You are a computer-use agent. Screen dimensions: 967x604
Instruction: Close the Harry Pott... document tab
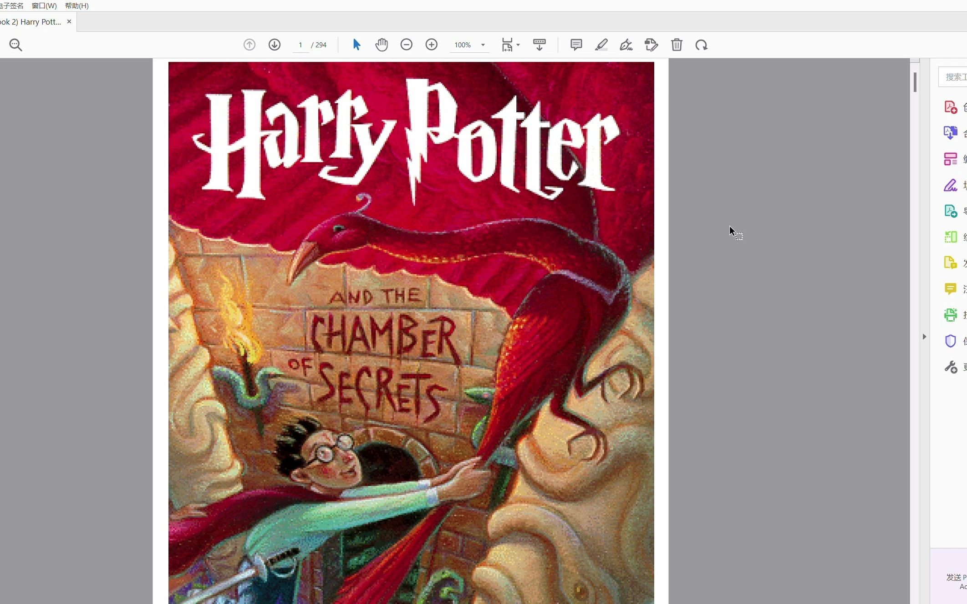tap(69, 21)
